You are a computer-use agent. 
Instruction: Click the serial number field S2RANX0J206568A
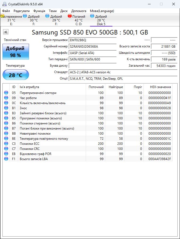92,47
